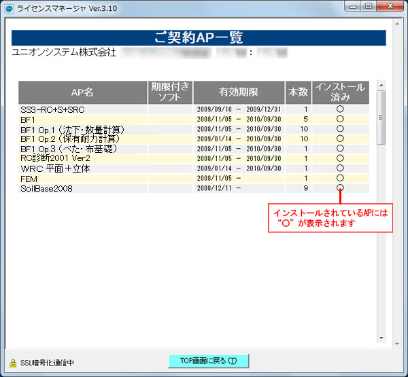This screenshot has height=377, width=408.
Task: Click the 本数 column header
Action: pyautogui.click(x=299, y=92)
